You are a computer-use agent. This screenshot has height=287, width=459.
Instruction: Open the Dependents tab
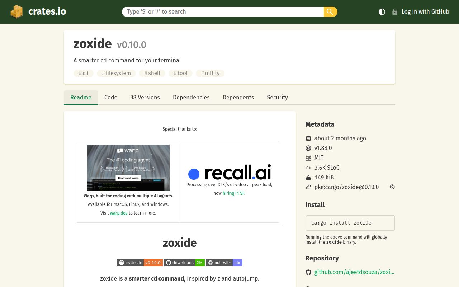point(238,97)
